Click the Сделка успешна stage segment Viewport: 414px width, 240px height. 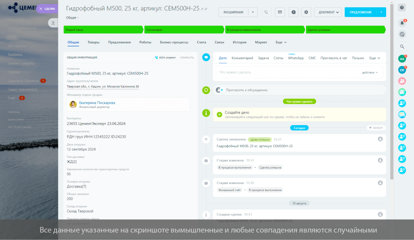click(346, 30)
